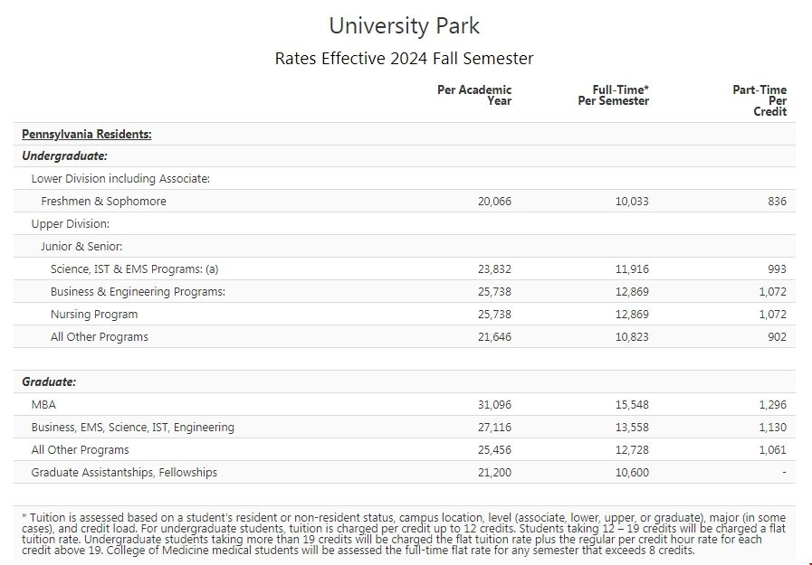812x565 pixels.
Task: Click the Business, EMS, Science, IST, Engineering row
Action: (x=132, y=428)
